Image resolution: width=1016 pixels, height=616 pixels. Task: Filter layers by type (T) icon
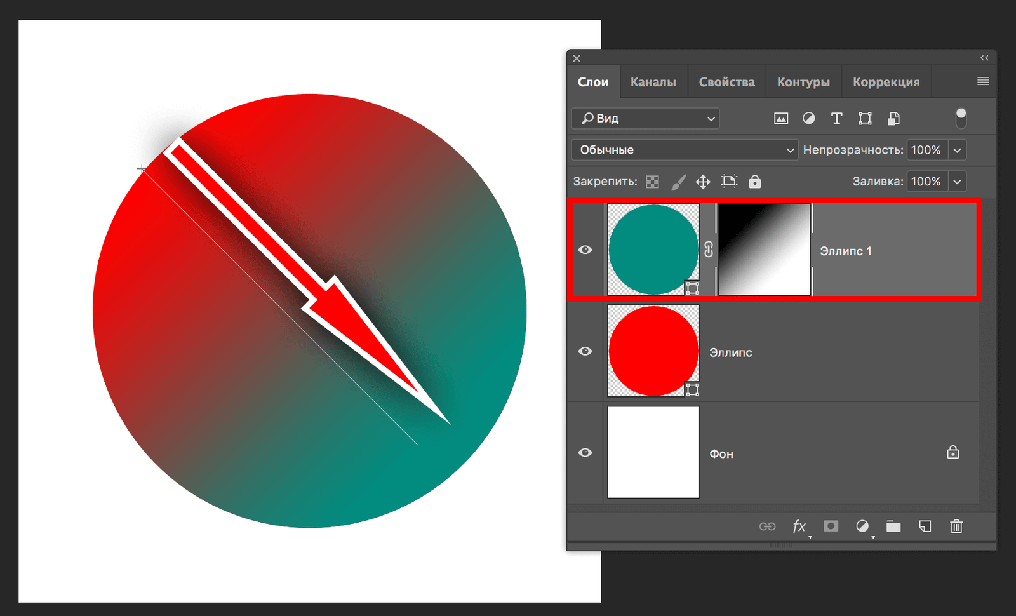[836, 119]
